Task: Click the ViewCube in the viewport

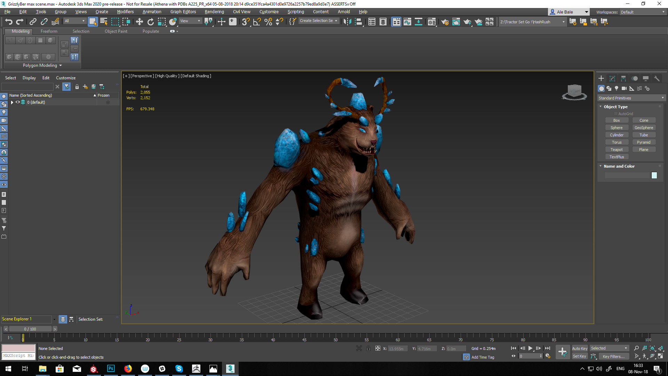Action: (574, 92)
